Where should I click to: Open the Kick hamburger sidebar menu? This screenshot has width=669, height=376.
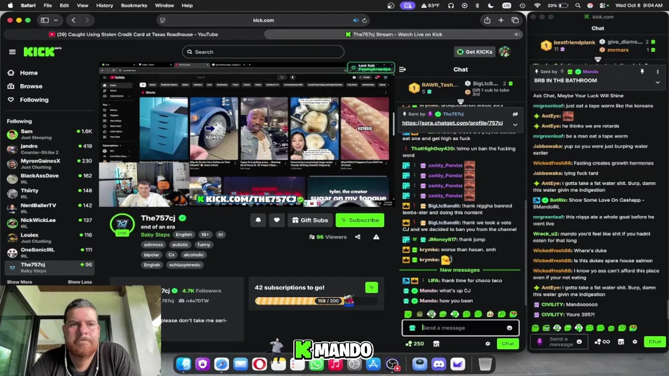[x=12, y=52]
